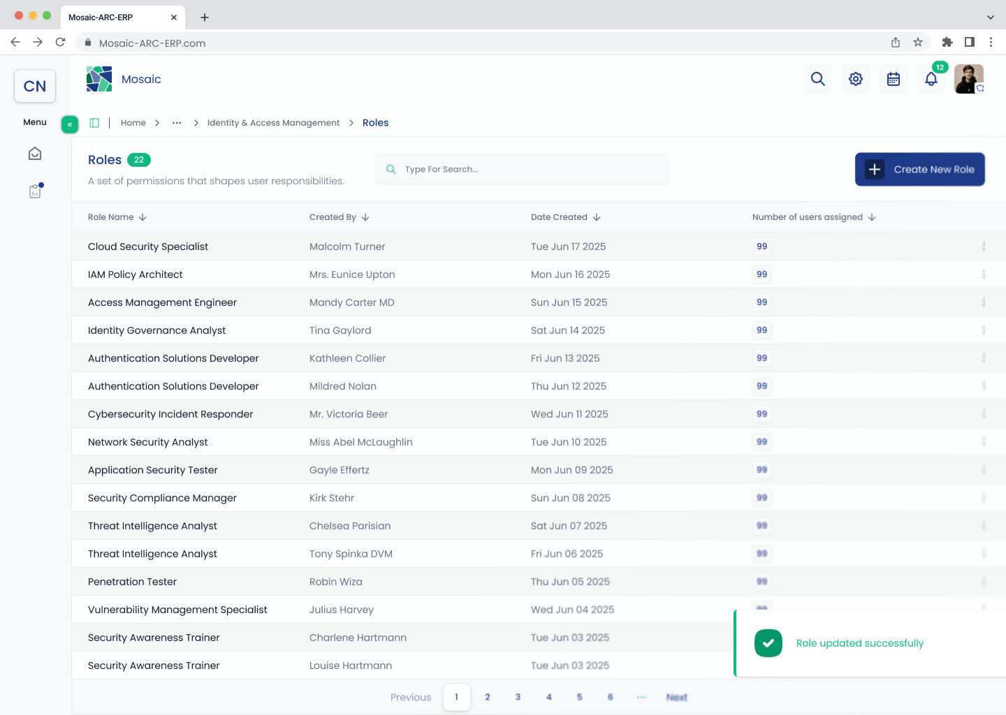Open the kebab menu for Access Management Engineer row
The width and height of the screenshot is (1006, 715).
[x=984, y=302]
